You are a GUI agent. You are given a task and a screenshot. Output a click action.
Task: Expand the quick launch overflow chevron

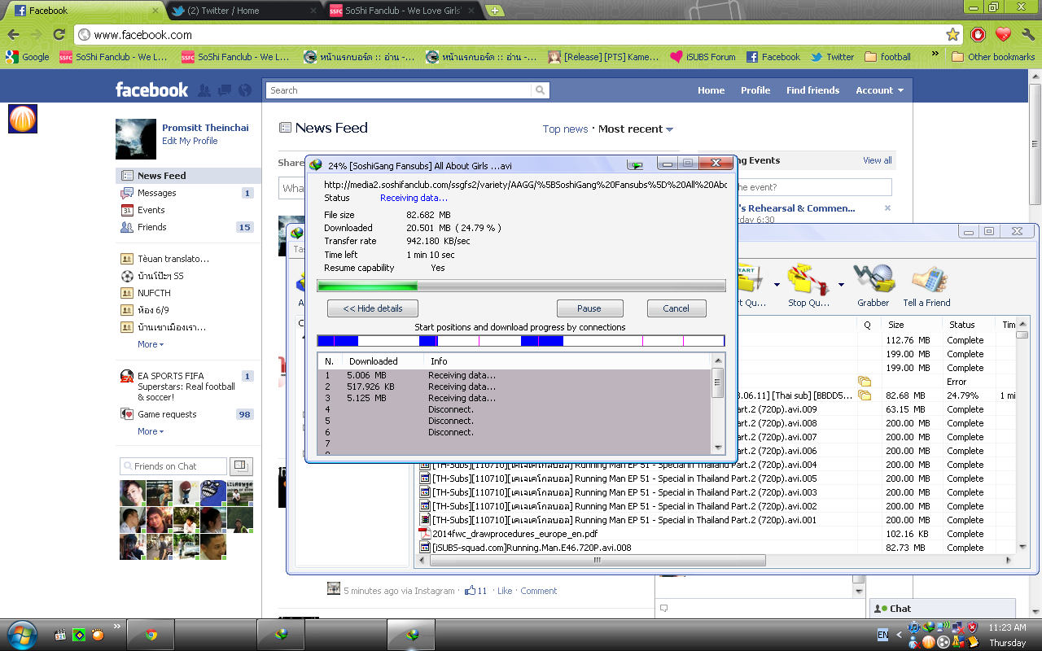[x=116, y=627]
